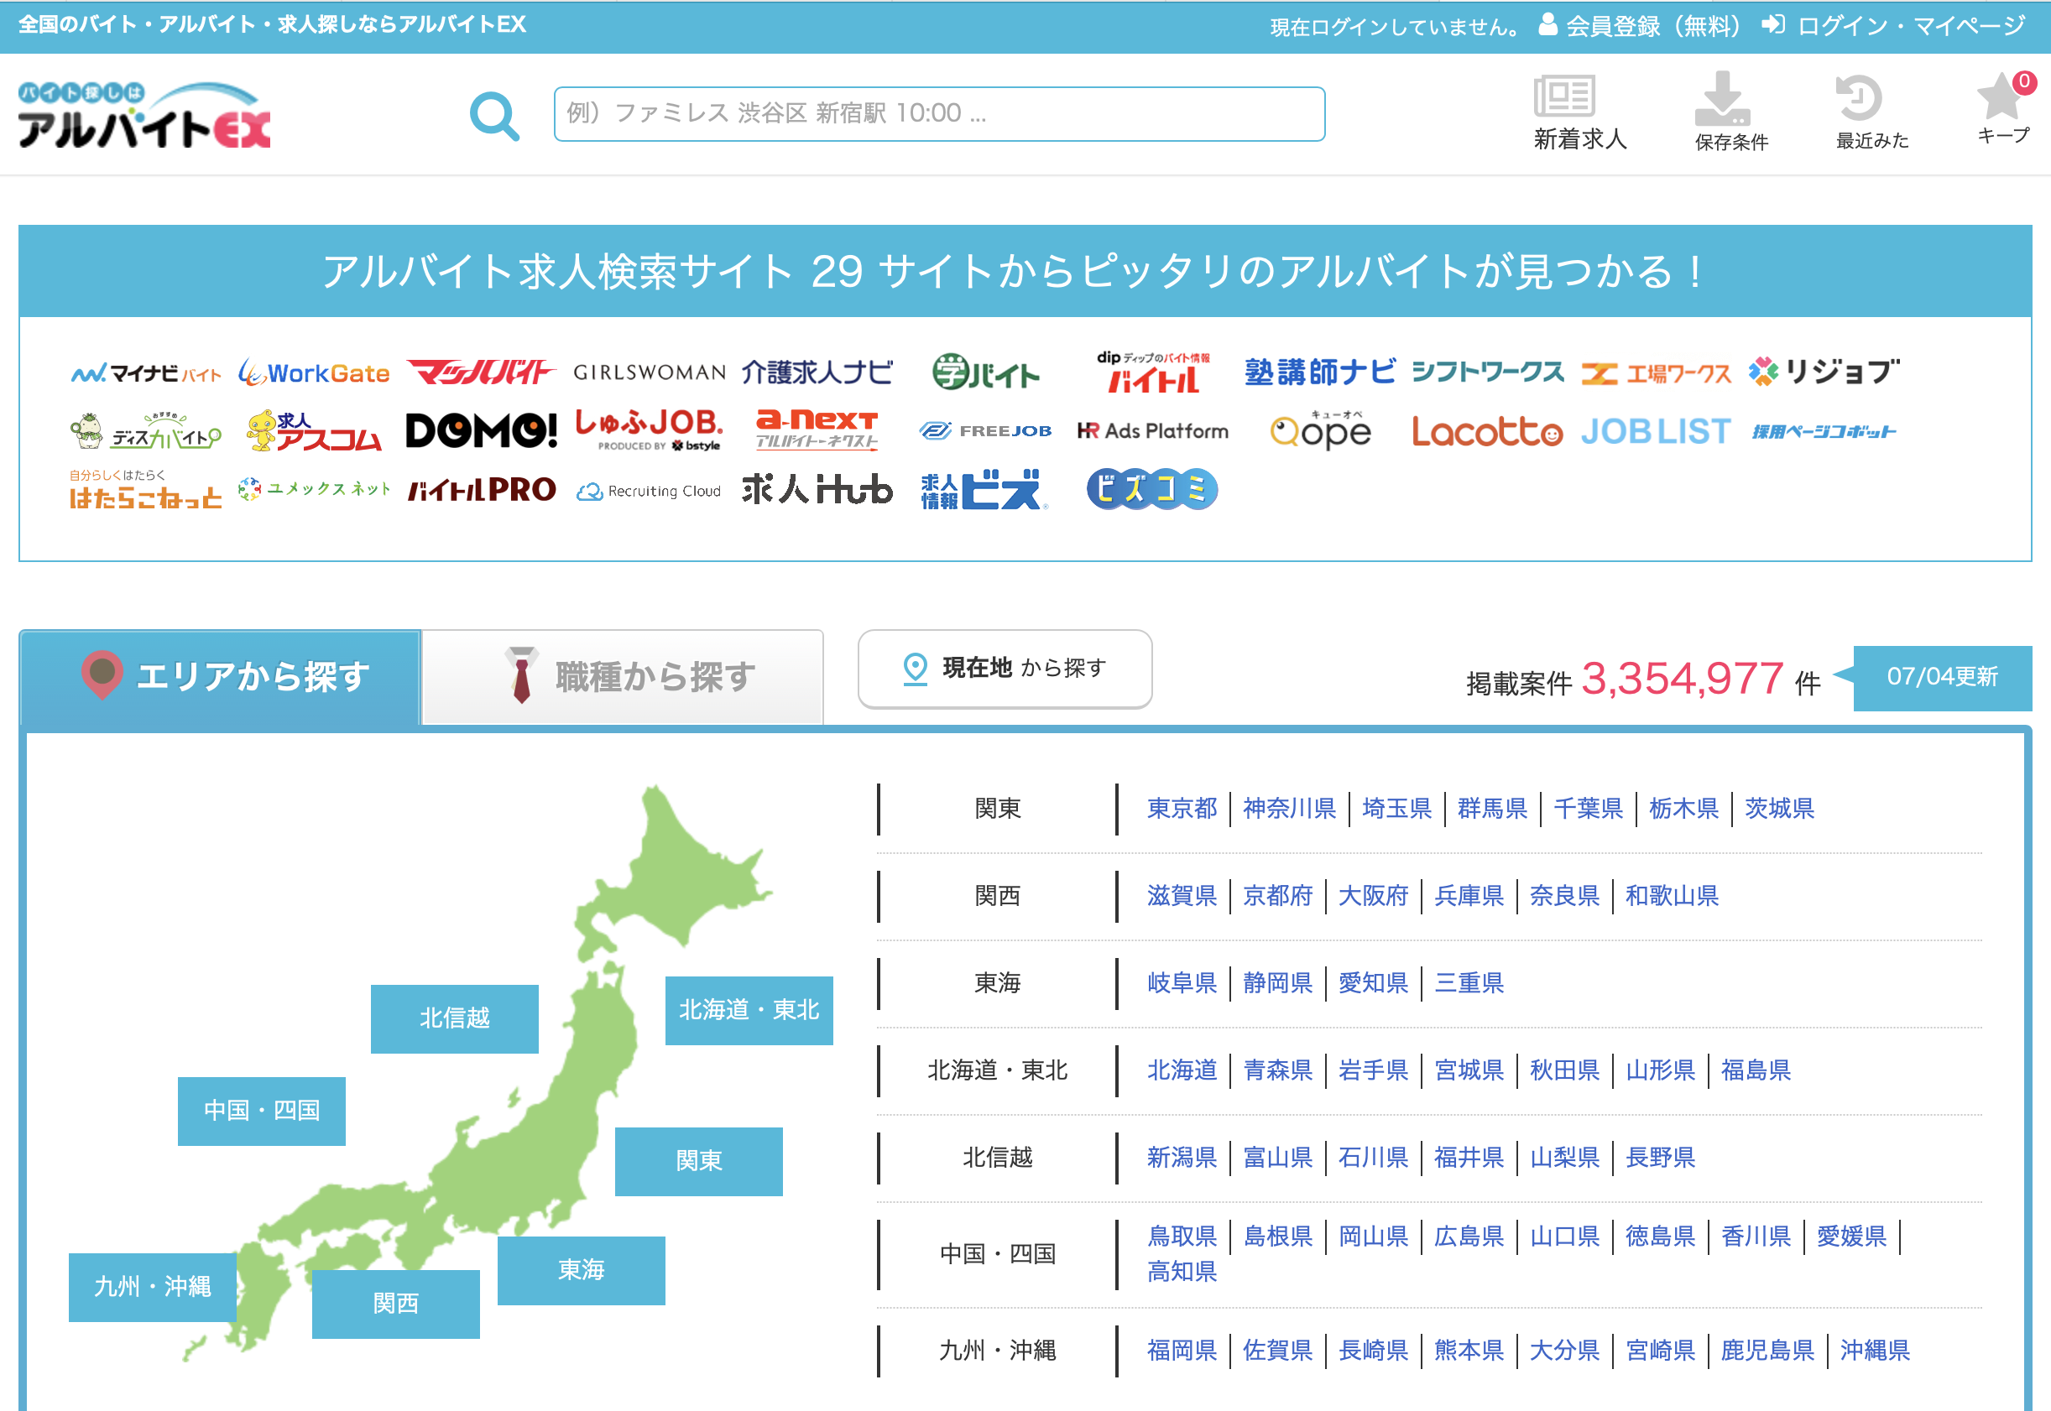Open ログイン・マイページ link
This screenshot has height=1411, width=2051.
1893,26
